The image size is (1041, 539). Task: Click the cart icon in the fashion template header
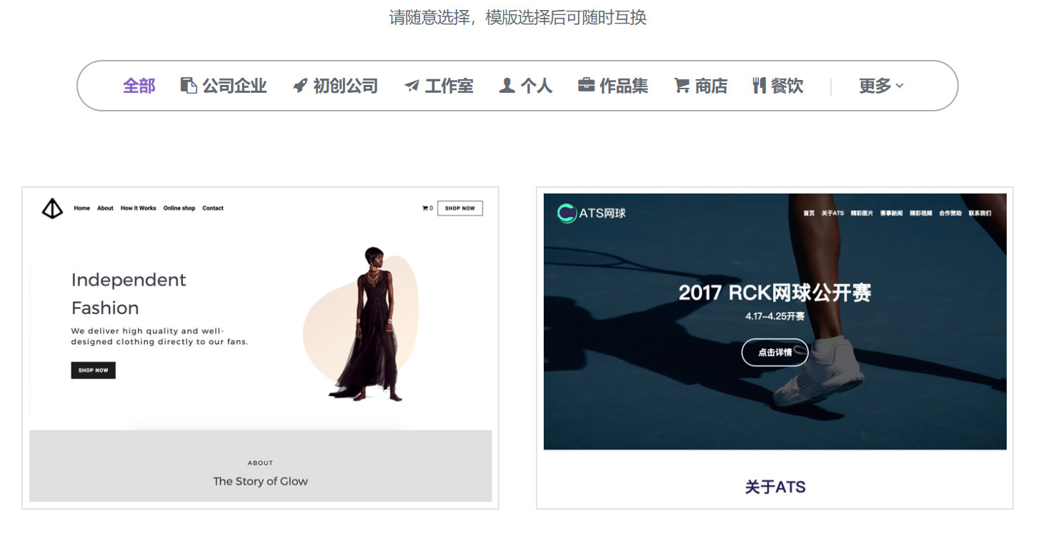tap(426, 208)
